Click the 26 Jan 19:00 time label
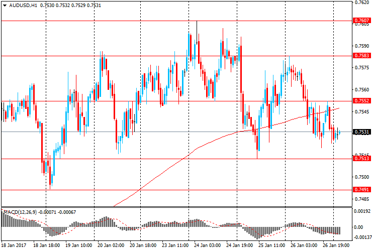 pos(336,245)
